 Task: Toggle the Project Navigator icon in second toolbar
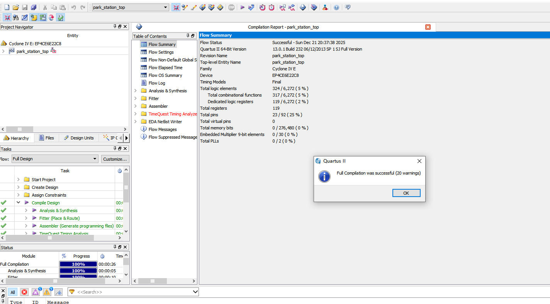(x=7, y=17)
